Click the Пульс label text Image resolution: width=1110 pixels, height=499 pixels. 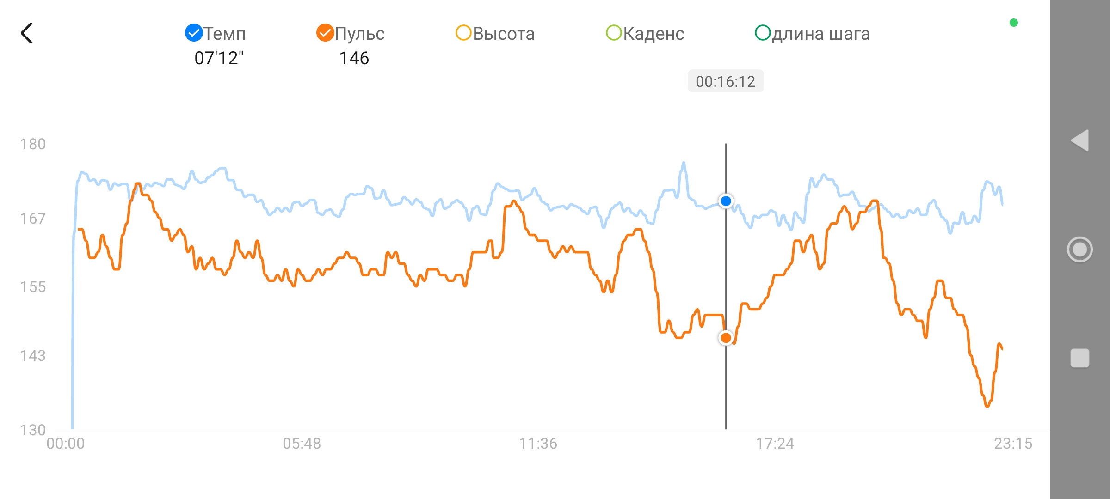click(x=360, y=34)
